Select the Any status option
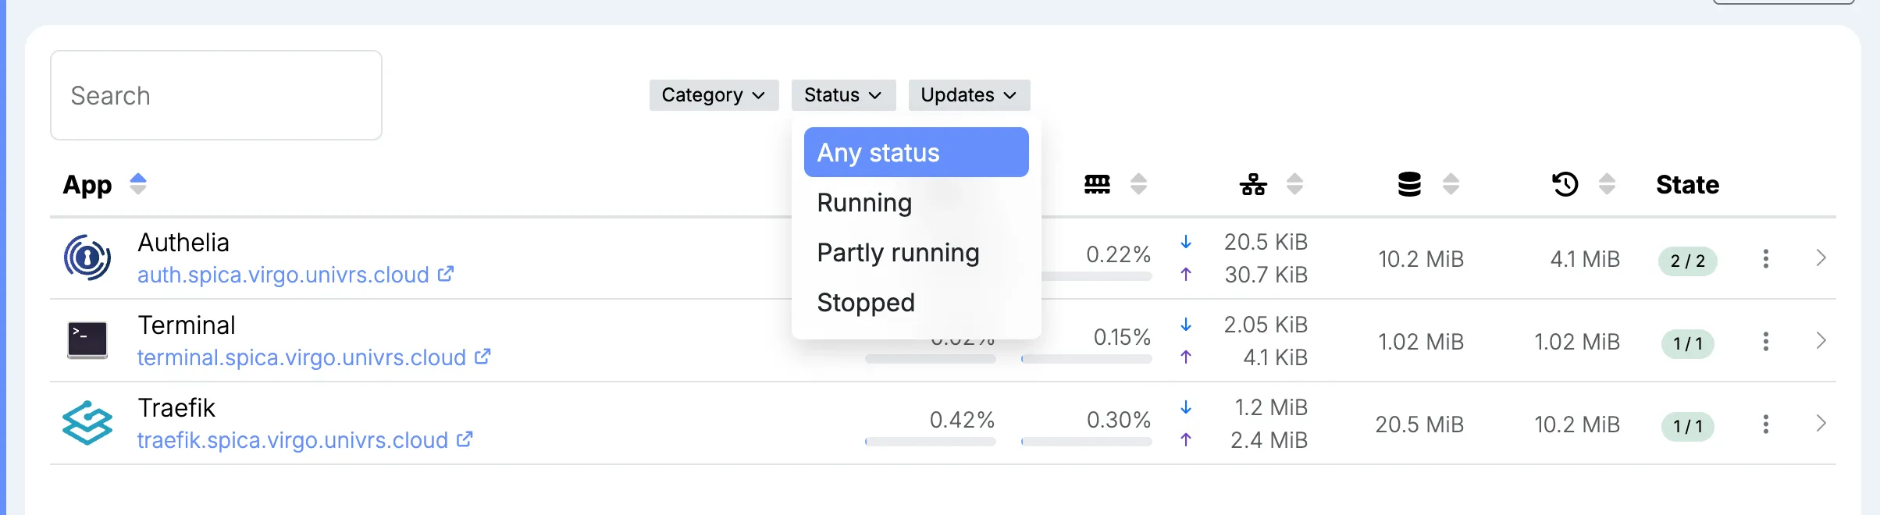The height and width of the screenshot is (515, 1880). pyautogui.click(x=916, y=152)
